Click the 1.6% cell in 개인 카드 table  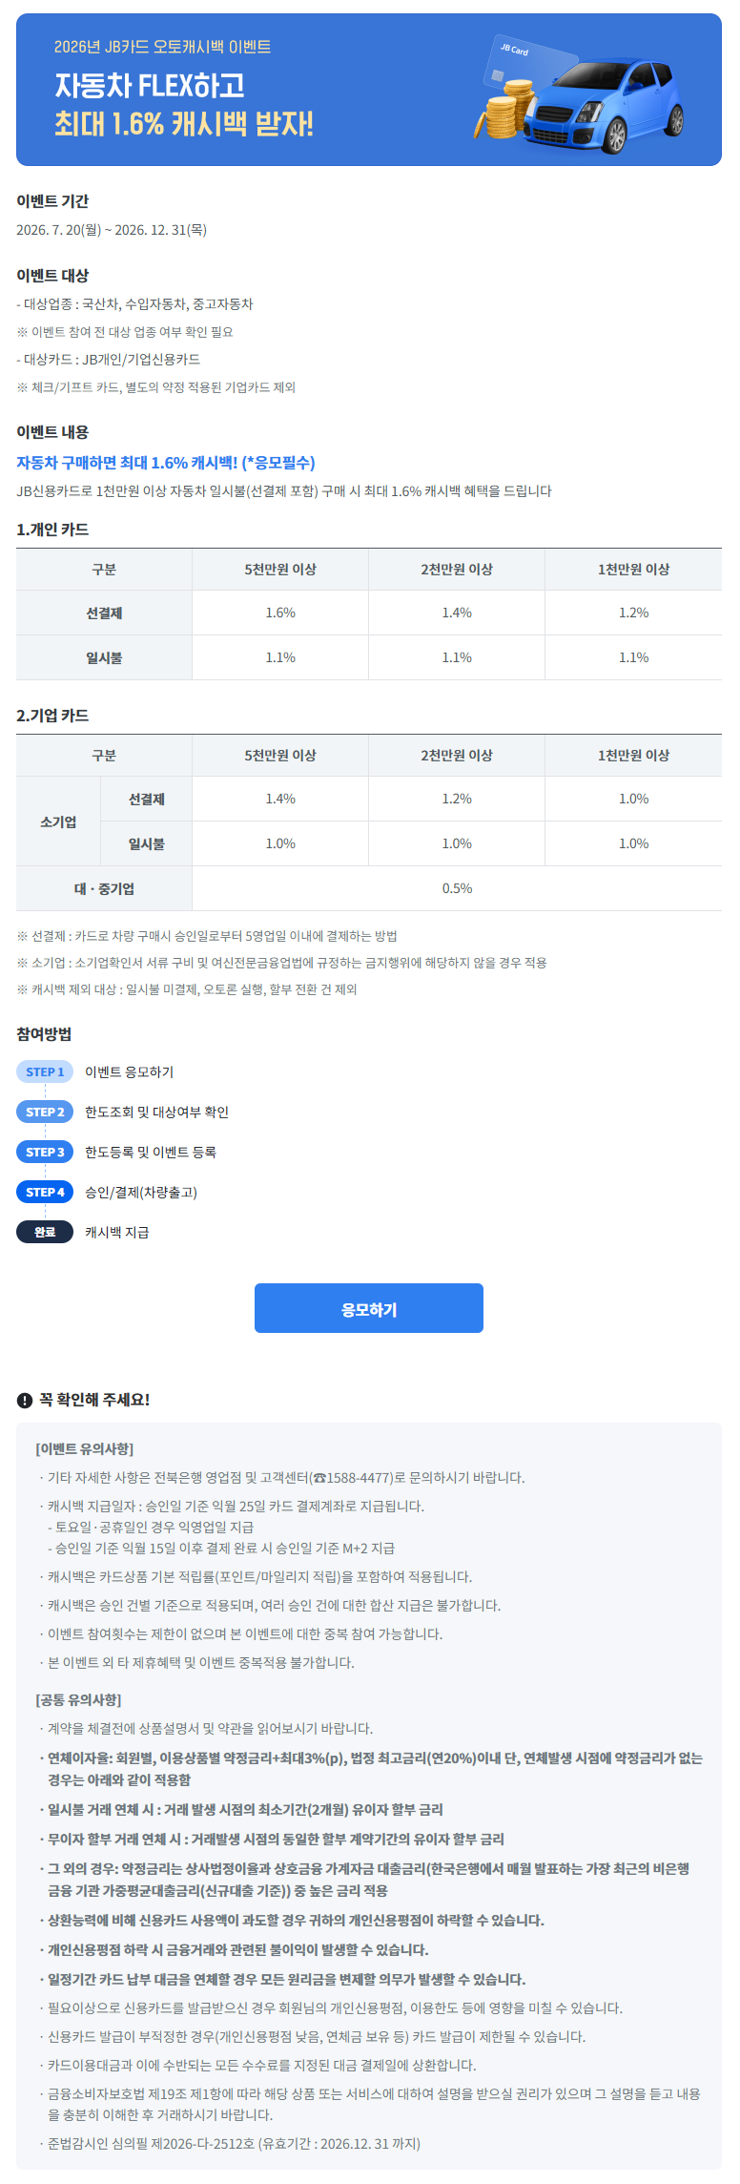coord(280,613)
